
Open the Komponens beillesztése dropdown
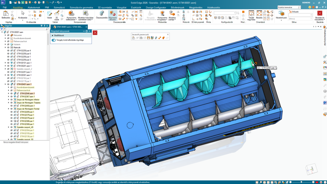(x=71, y=20)
